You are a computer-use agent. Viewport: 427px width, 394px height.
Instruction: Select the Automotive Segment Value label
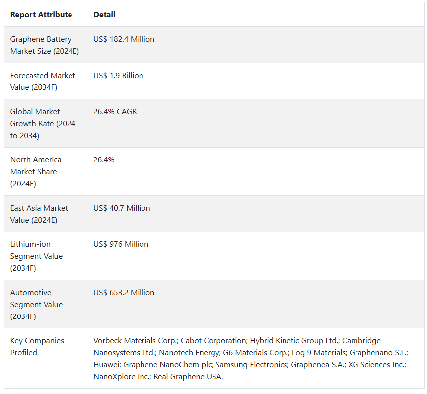pos(36,304)
